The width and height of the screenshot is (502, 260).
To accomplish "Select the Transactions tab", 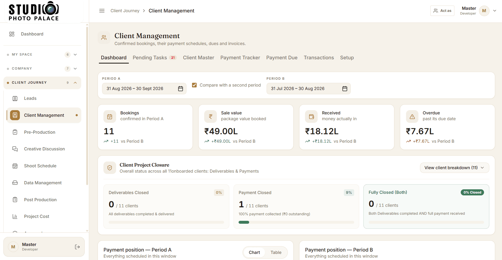I will click(x=319, y=58).
